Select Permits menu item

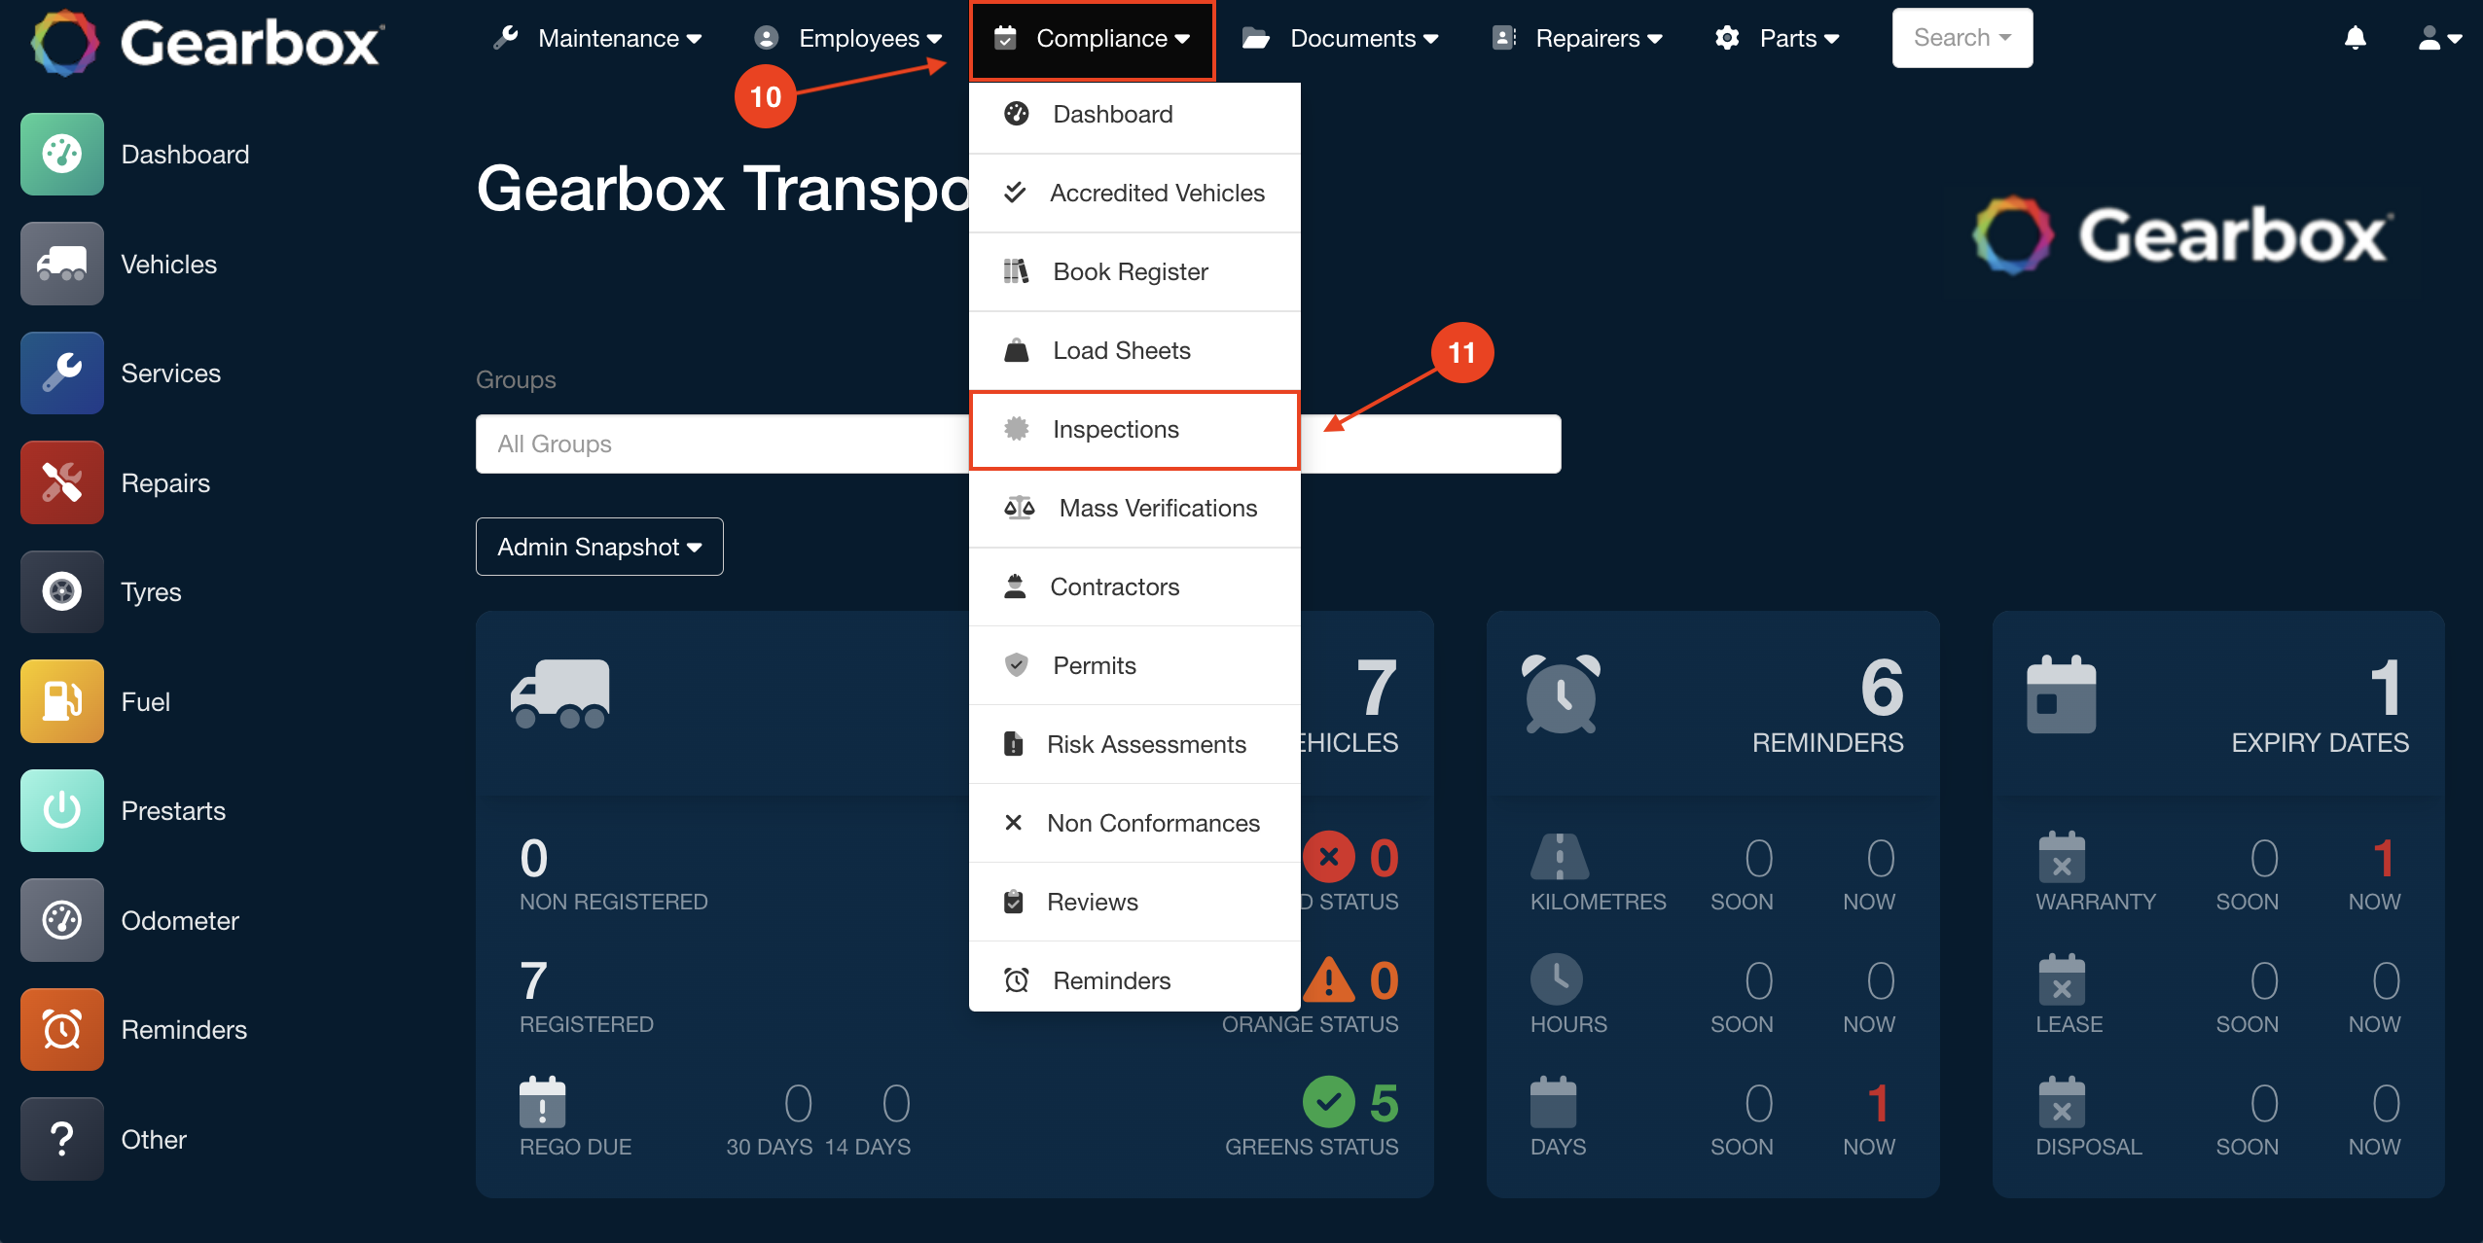pyautogui.click(x=1134, y=665)
